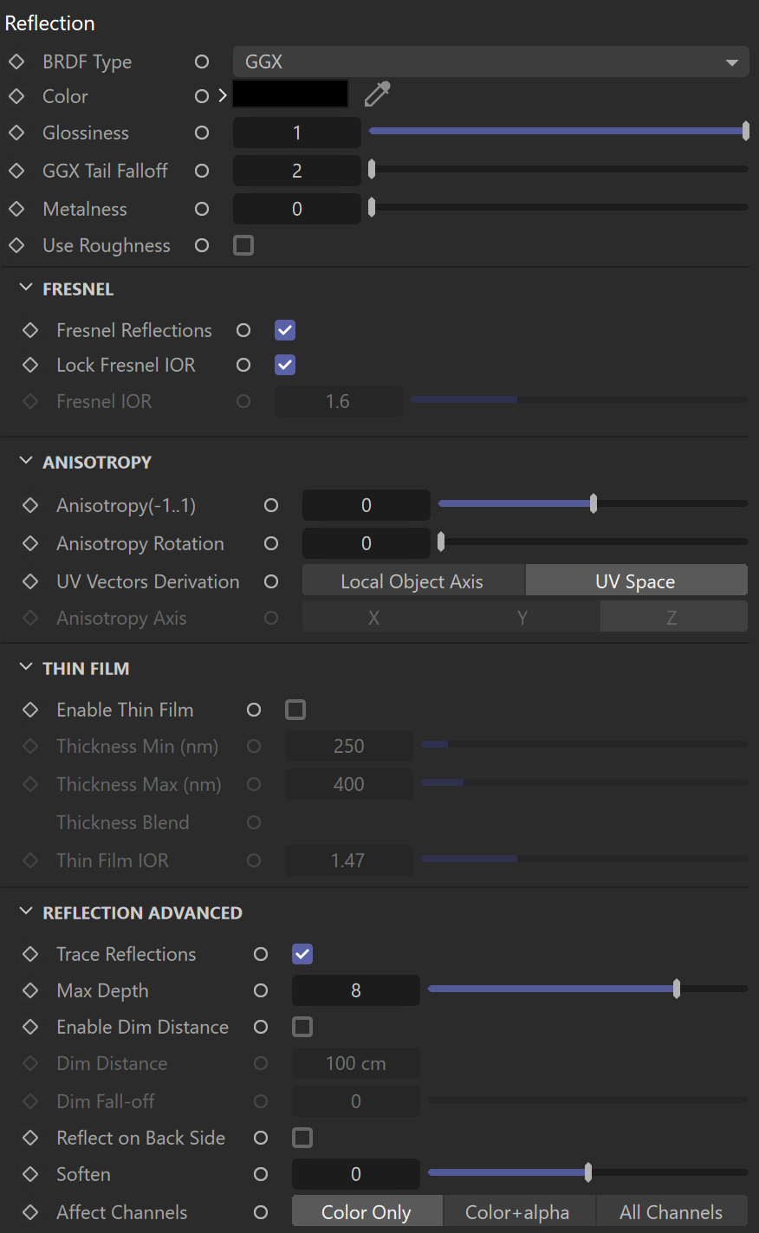Click the GGX Tail Falloff value field
The image size is (759, 1233).
coord(296,171)
